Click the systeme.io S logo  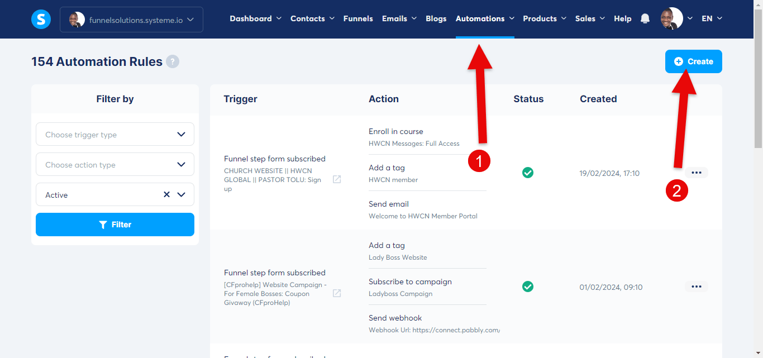[x=41, y=20]
